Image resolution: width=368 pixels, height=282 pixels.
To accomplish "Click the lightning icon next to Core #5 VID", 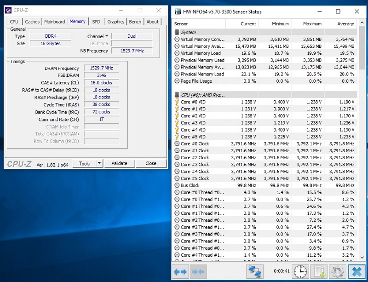I will (177, 137).
